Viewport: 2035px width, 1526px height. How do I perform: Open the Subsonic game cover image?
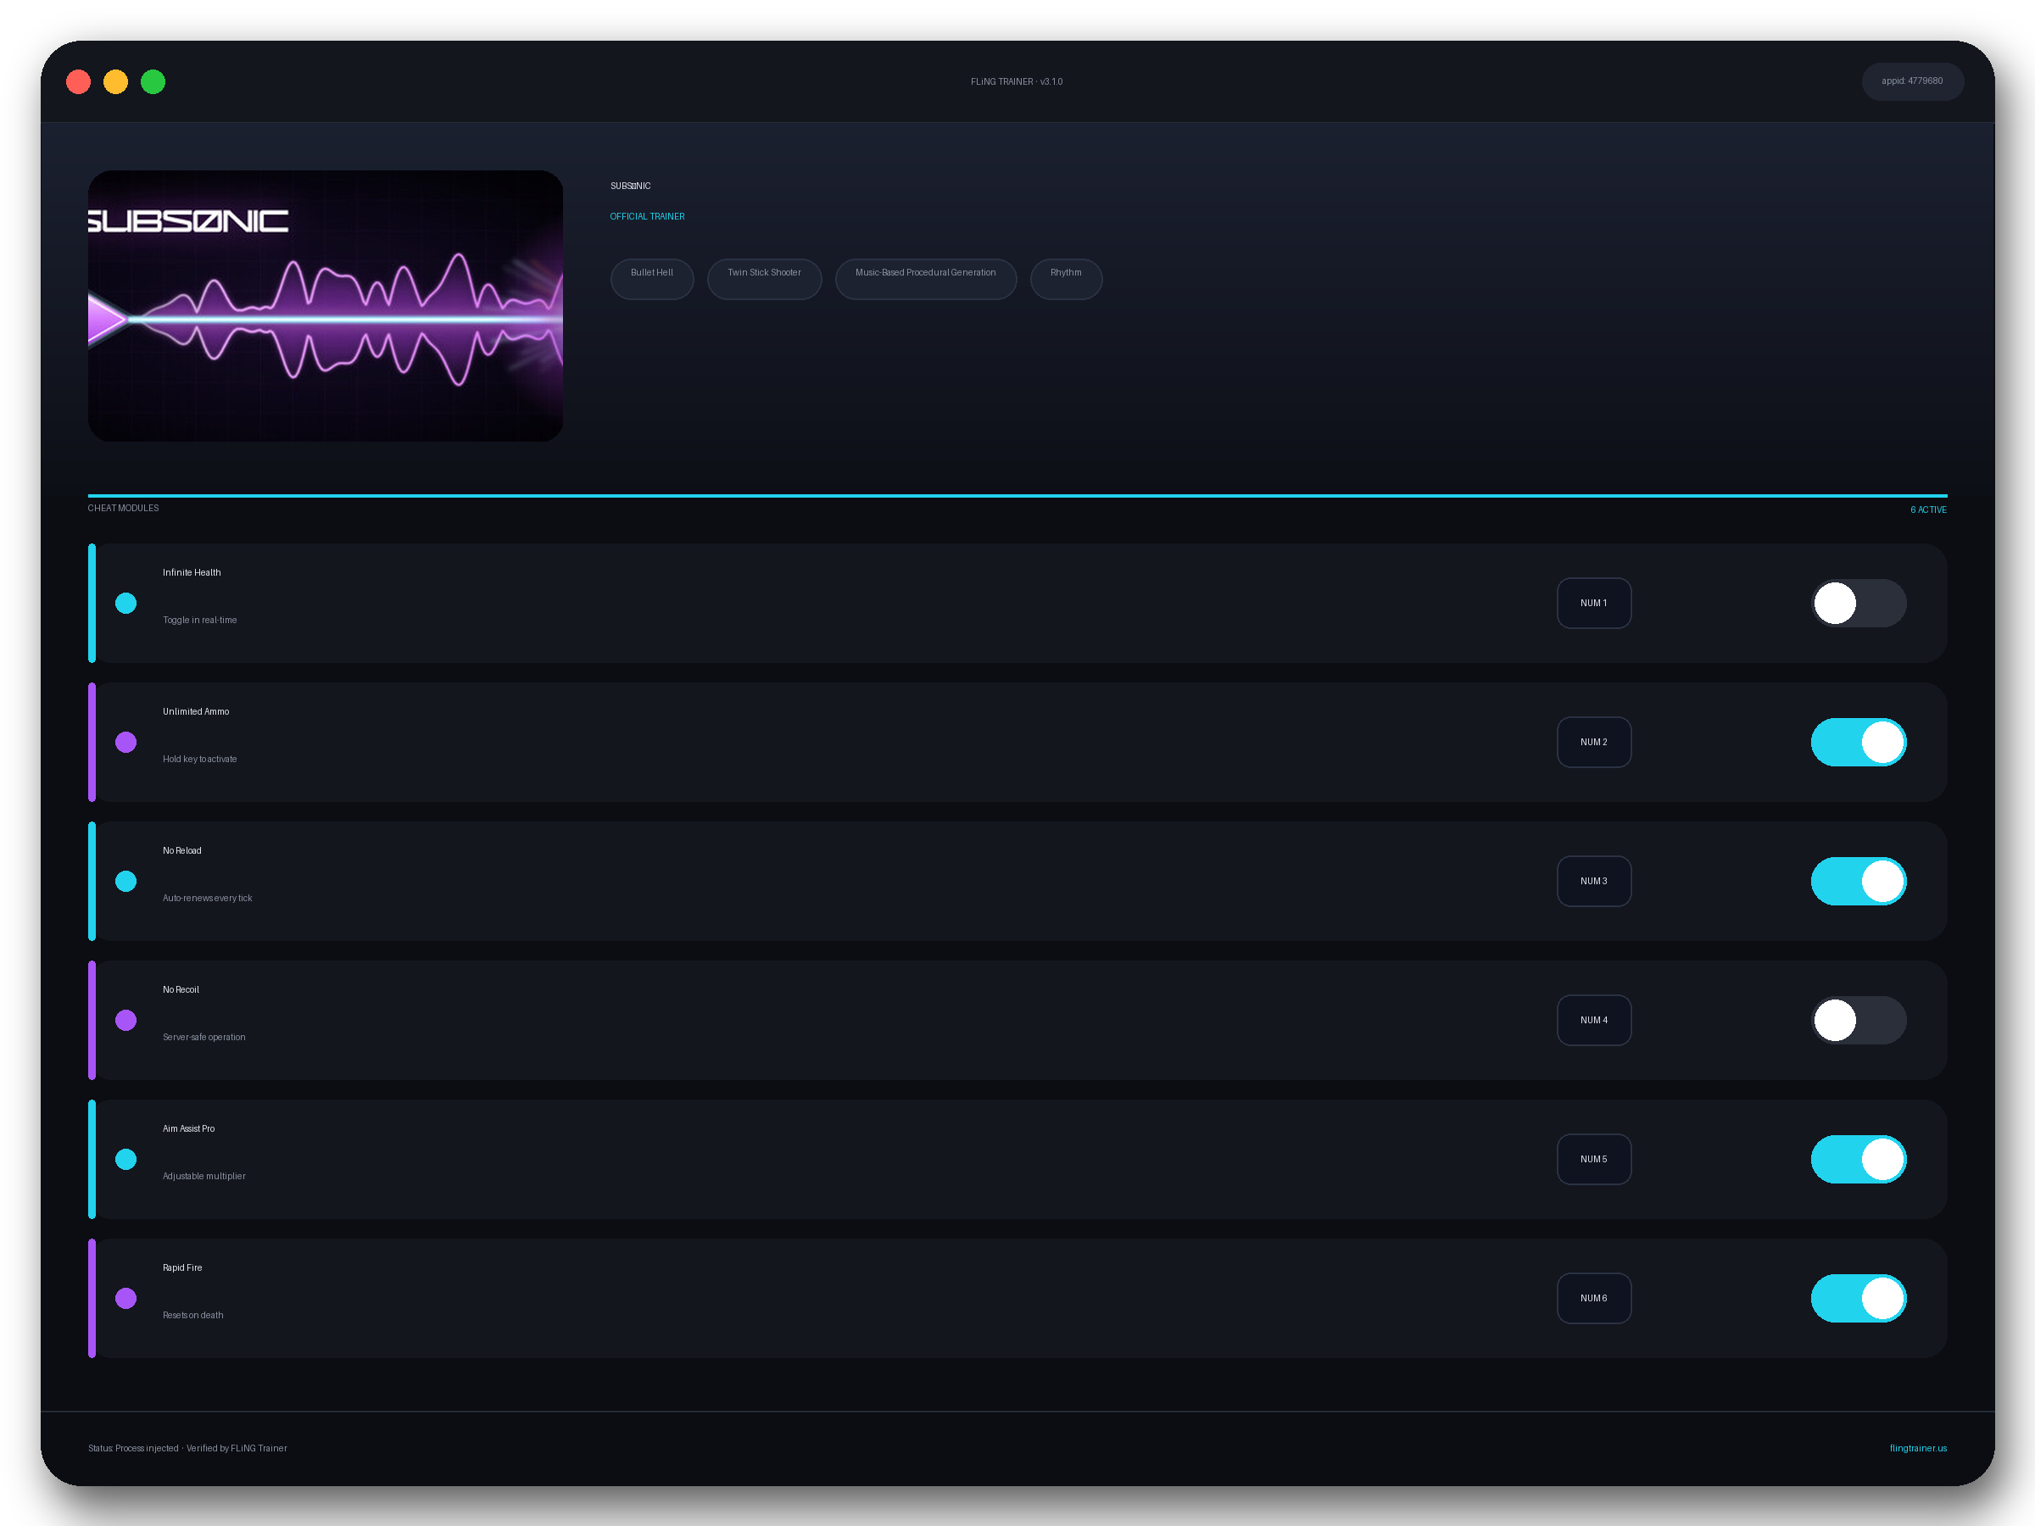click(325, 305)
